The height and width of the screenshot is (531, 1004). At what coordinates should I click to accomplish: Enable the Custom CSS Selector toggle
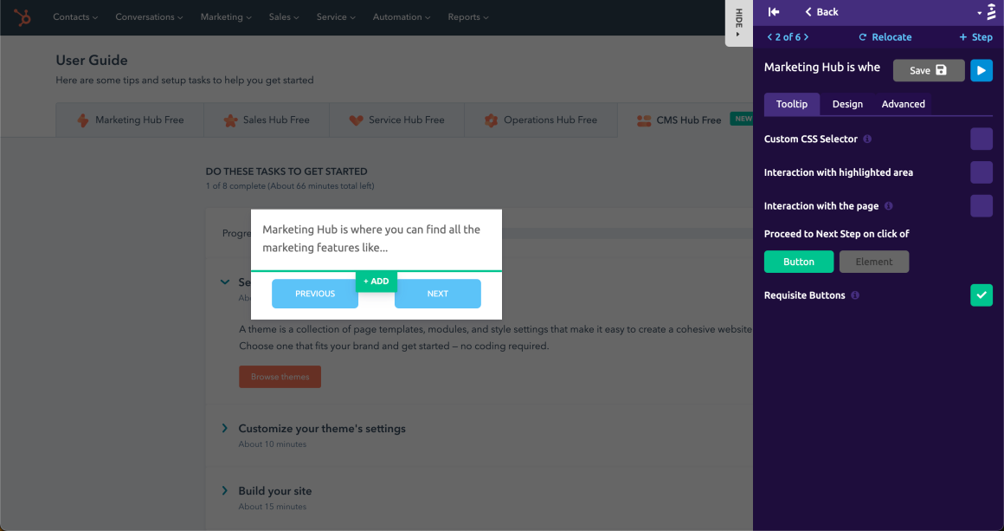click(x=981, y=139)
